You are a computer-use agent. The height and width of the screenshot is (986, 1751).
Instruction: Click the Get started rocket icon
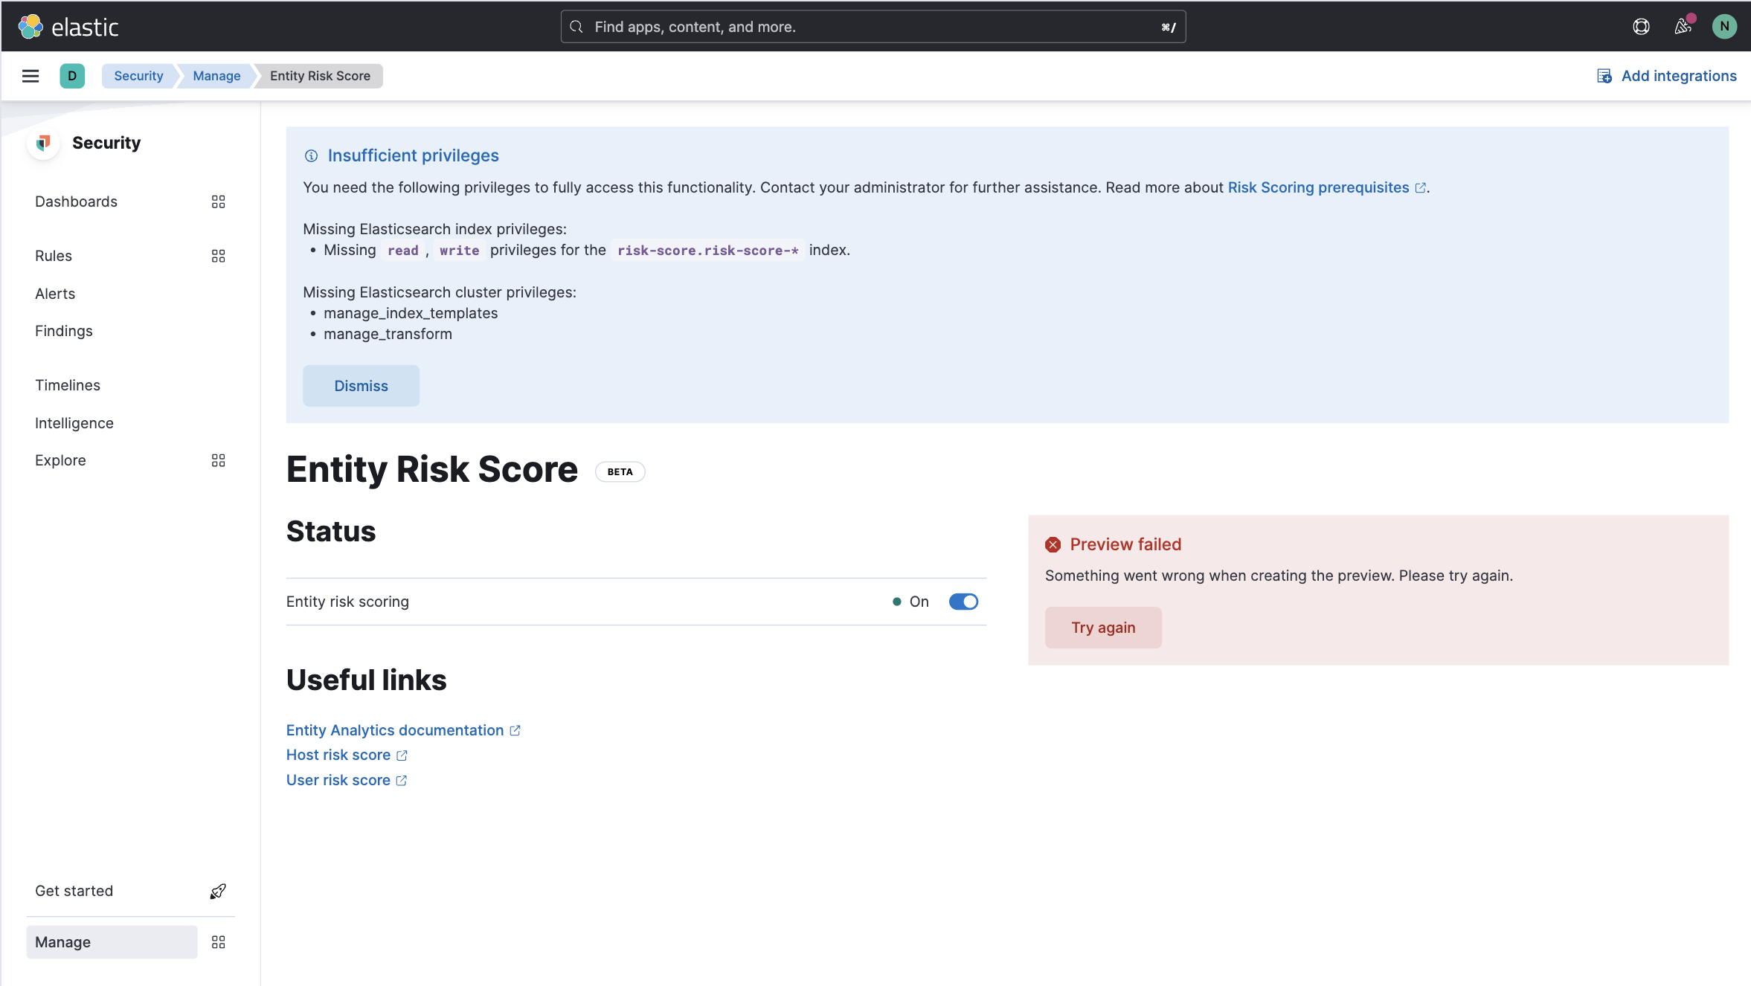point(218,891)
